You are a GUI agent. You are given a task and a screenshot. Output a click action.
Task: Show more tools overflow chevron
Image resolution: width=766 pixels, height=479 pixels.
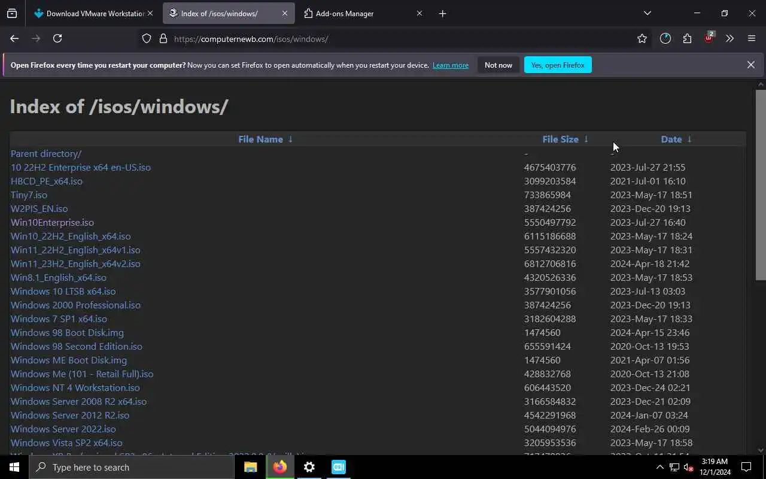coord(729,38)
